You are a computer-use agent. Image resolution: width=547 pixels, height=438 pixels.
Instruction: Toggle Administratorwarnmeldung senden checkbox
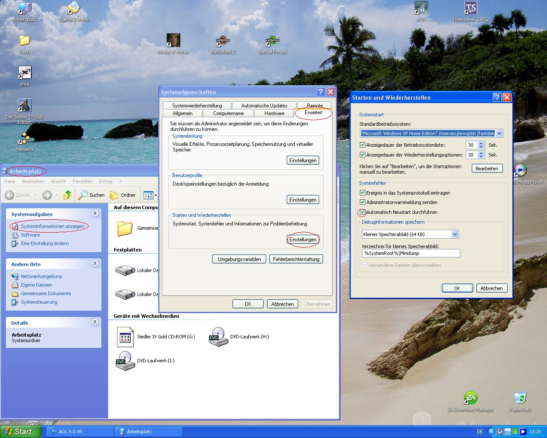coord(363,202)
